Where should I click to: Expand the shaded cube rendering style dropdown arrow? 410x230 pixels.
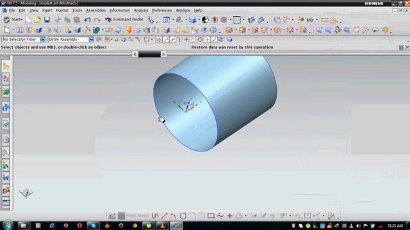click(199, 20)
